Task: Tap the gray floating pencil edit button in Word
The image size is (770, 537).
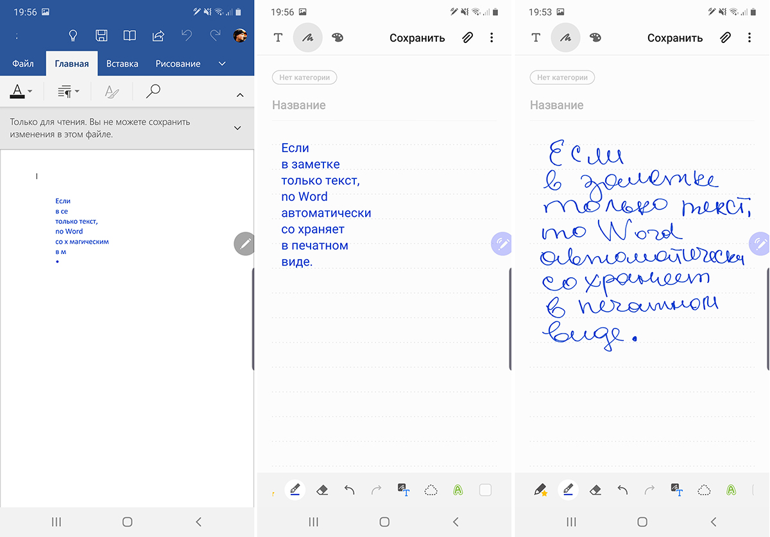Action: pyautogui.click(x=244, y=244)
